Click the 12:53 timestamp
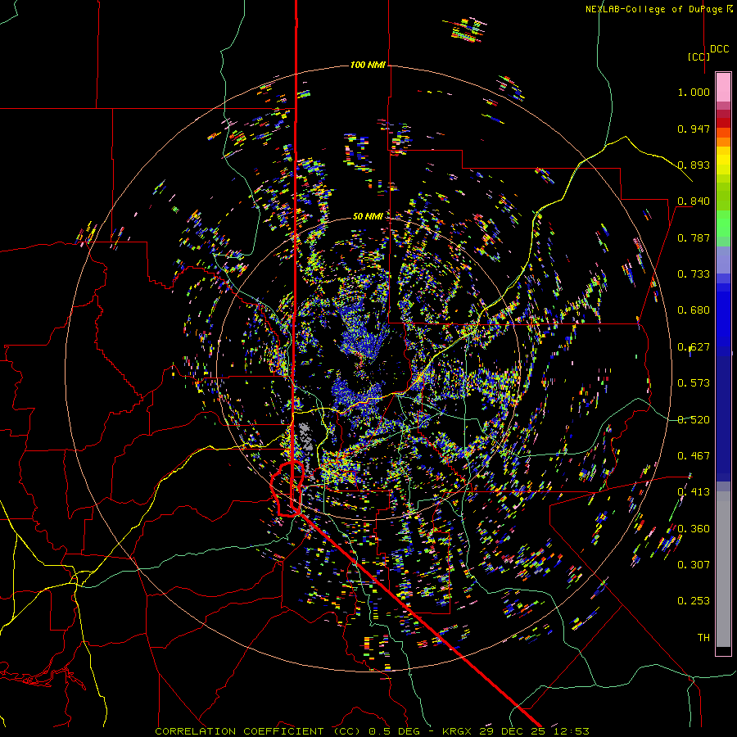The width and height of the screenshot is (737, 737). 571,731
